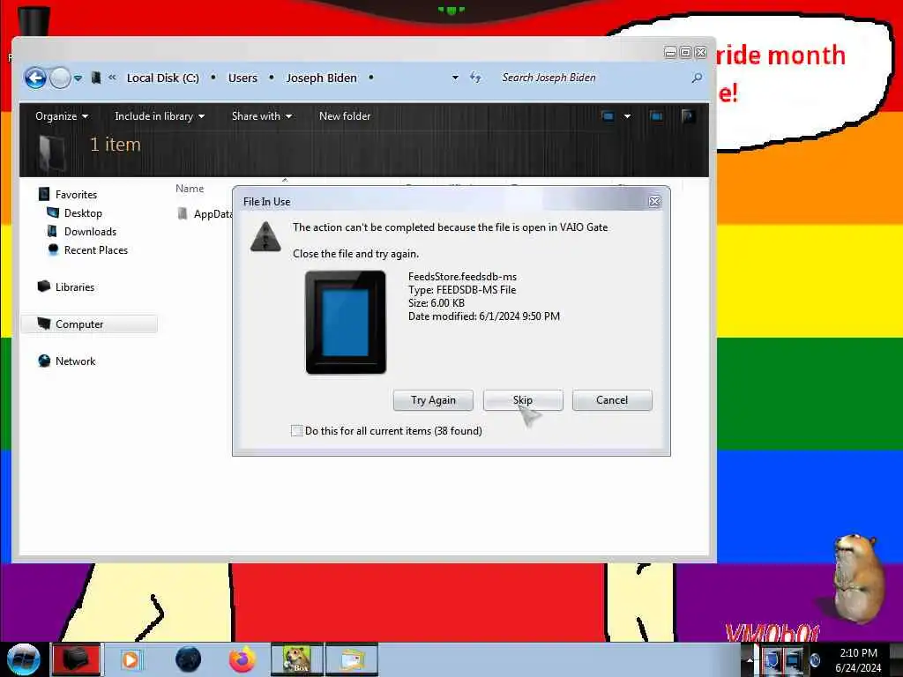The image size is (903, 677).
Task: Click the Recent Places icon
Action: coord(53,249)
